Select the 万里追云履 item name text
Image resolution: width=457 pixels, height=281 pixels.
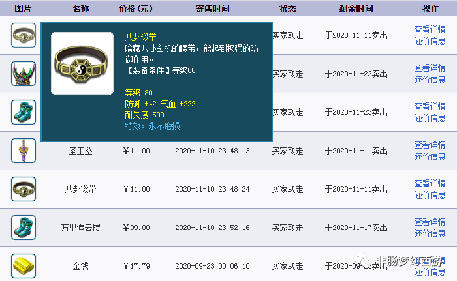81,228
